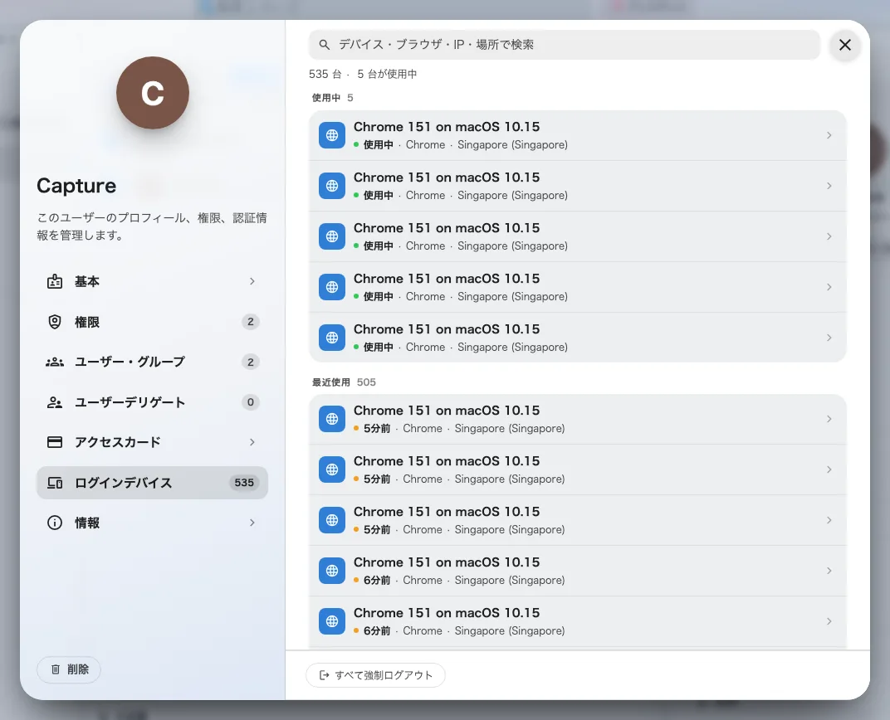Close the dialog with X button
Image resolution: width=890 pixels, height=720 pixels.
(x=844, y=45)
